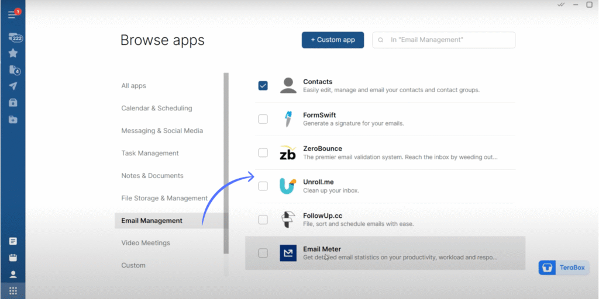Click the Browse apps heading
The width and height of the screenshot is (599, 299).
(163, 40)
